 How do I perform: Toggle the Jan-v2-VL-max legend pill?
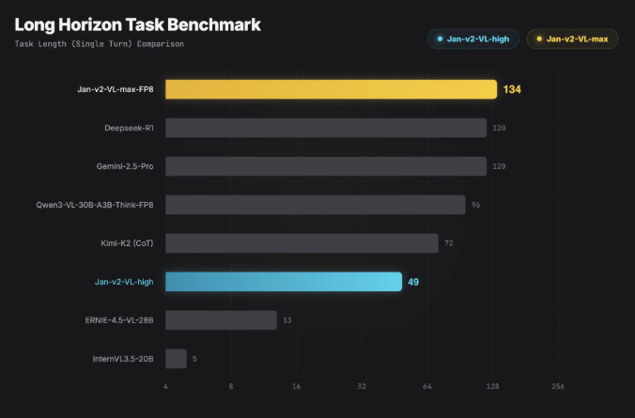571,39
